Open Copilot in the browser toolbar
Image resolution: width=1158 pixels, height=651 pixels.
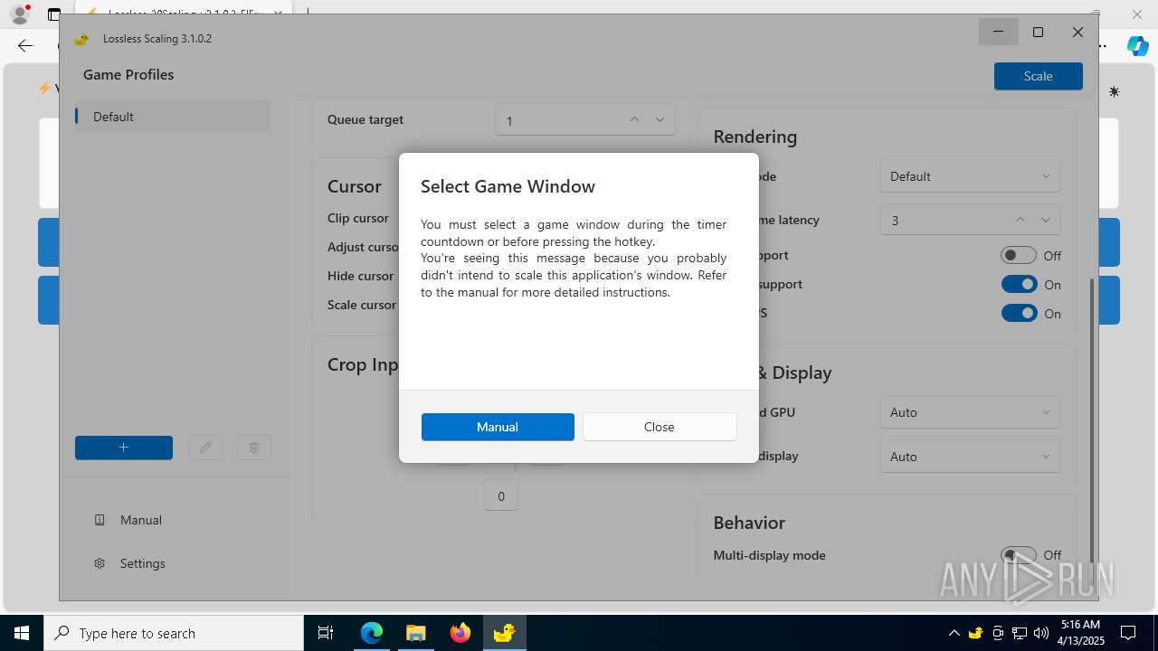pos(1137,45)
